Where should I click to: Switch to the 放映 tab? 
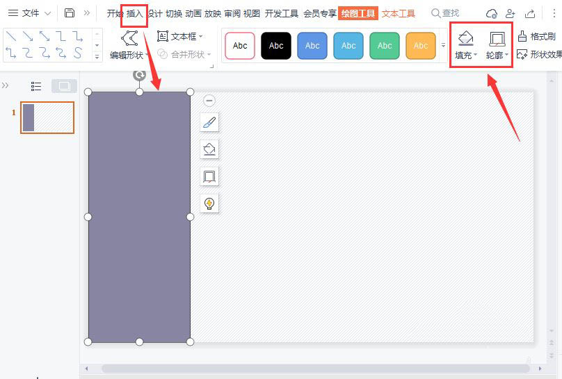tap(213, 14)
